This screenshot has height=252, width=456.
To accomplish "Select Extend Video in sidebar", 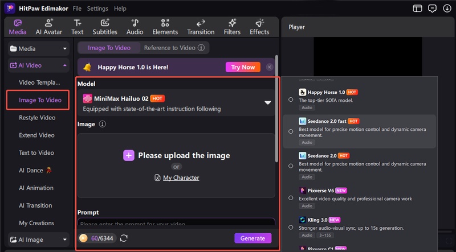I will pyautogui.click(x=36, y=135).
